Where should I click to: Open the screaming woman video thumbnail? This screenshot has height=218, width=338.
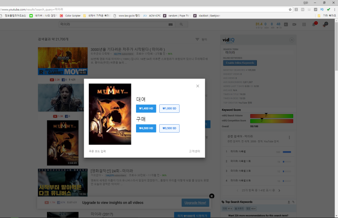[x=61, y=98]
